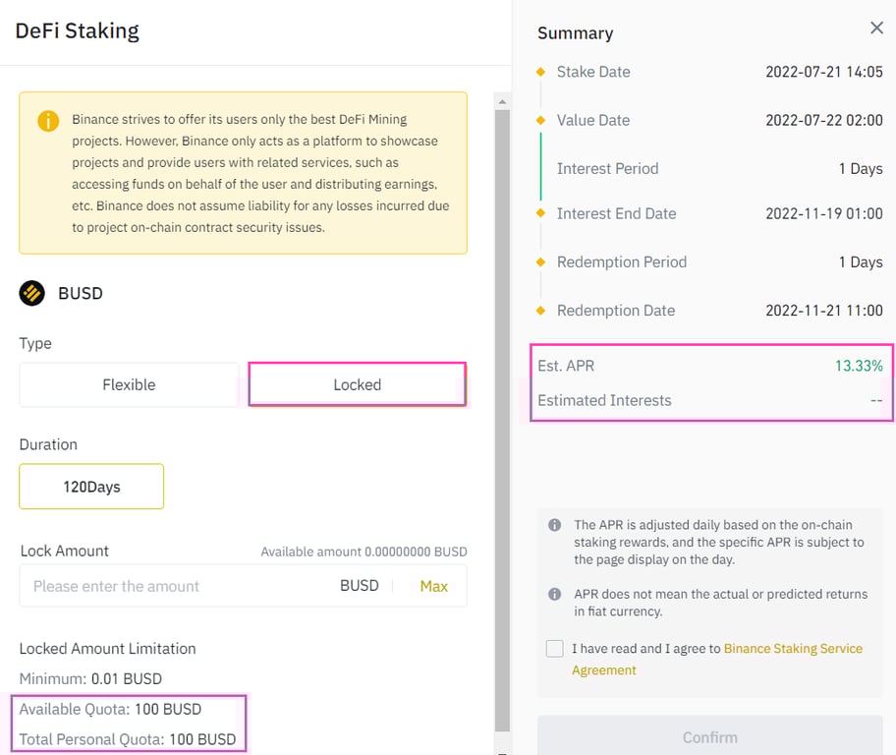
Task: Click the Interest End Date row
Action: pyautogui.click(x=710, y=213)
